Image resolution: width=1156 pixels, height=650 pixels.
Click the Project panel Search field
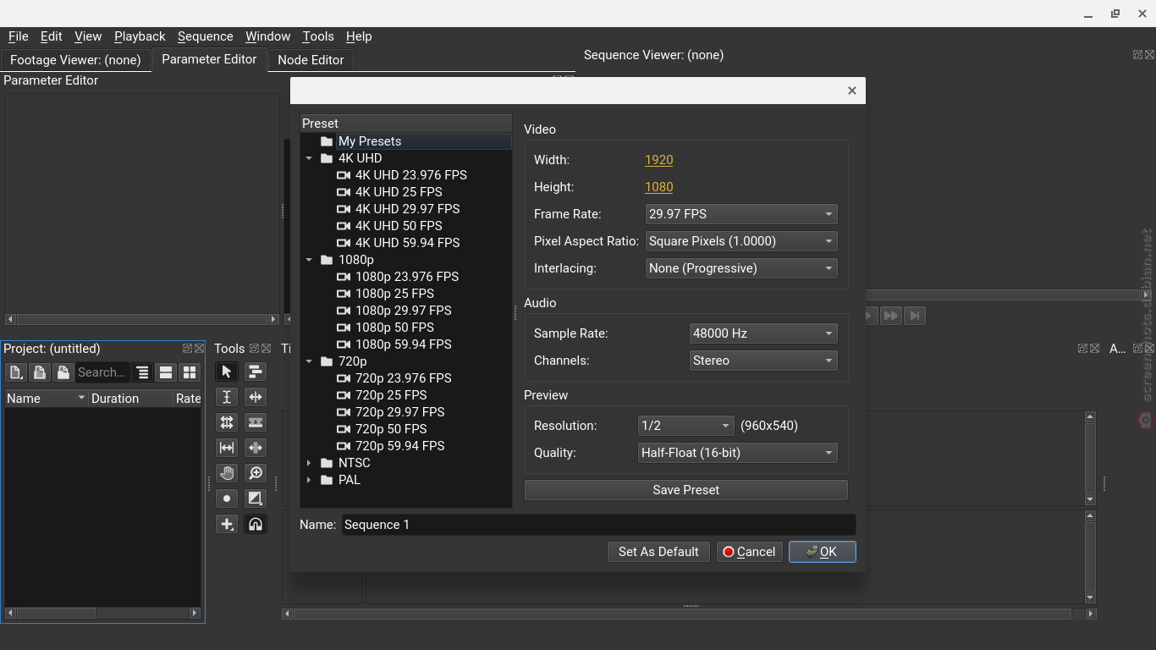tap(102, 372)
